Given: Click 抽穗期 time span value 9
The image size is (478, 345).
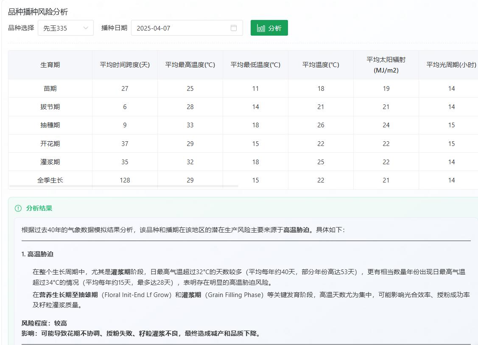Looking at the screenshot, I should 125,125.
